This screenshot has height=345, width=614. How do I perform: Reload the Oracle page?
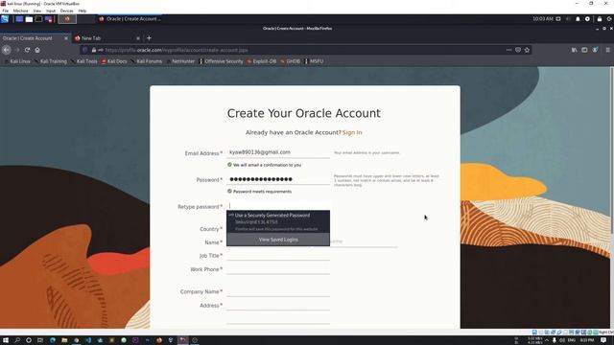coord(27,50)
